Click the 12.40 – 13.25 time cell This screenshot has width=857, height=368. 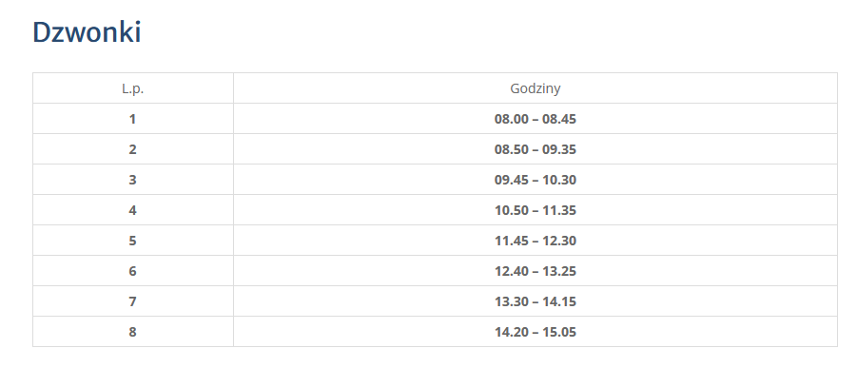[x=536, y=271]
